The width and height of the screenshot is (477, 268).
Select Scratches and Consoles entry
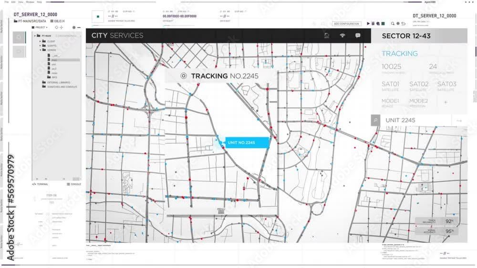click(60, 87)
